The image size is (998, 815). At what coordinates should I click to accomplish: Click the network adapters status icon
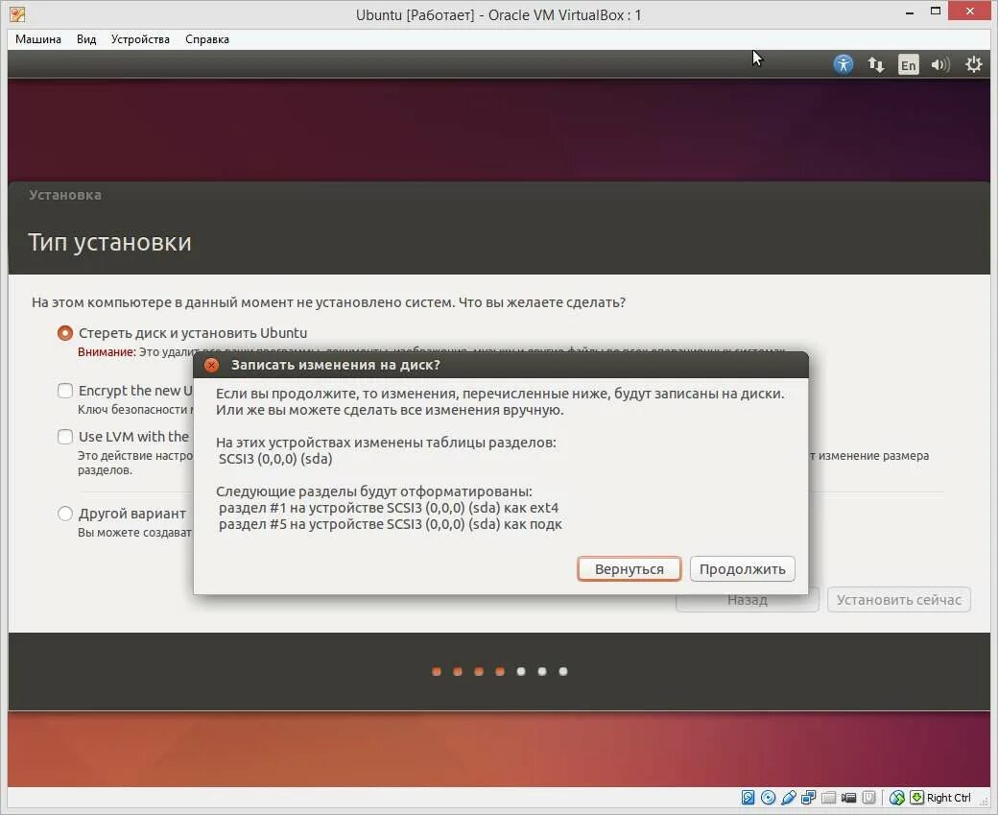click(808, 797)
